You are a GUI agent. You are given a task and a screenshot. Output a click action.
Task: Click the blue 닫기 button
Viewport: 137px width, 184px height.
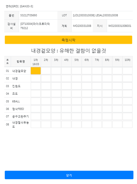69,175
